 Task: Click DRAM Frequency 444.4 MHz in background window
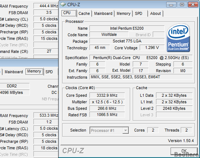point(46,6)
